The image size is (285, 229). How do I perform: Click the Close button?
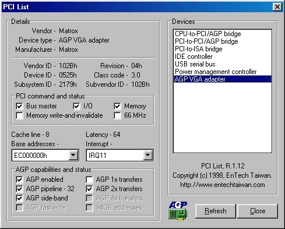point(258,211)
